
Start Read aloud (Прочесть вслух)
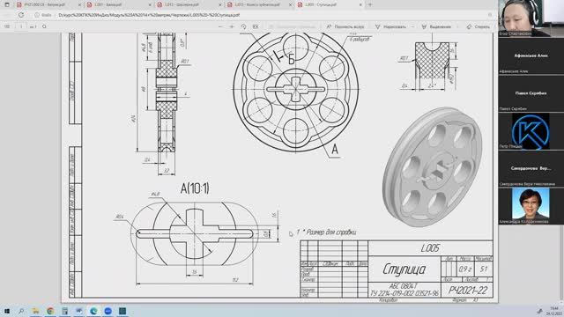(x=345, y=26)
